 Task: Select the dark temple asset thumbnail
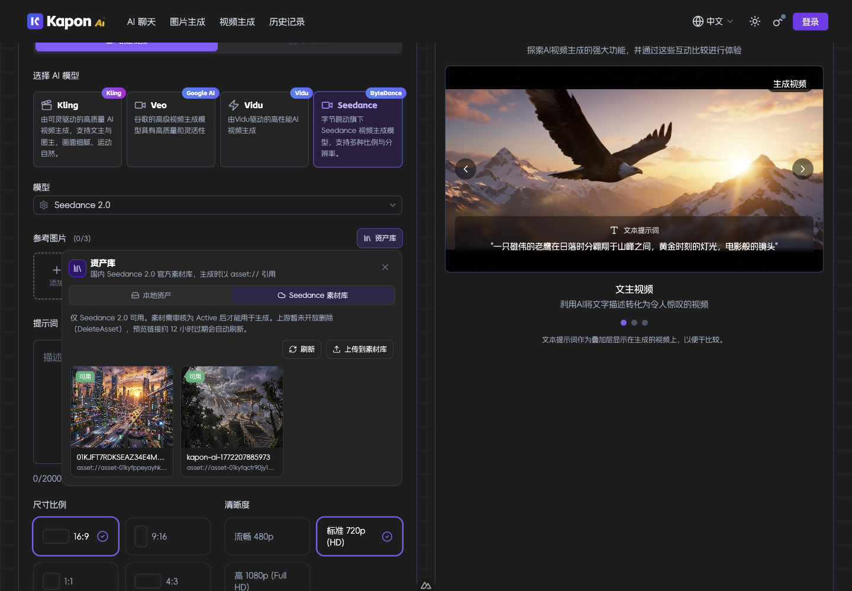232,407
